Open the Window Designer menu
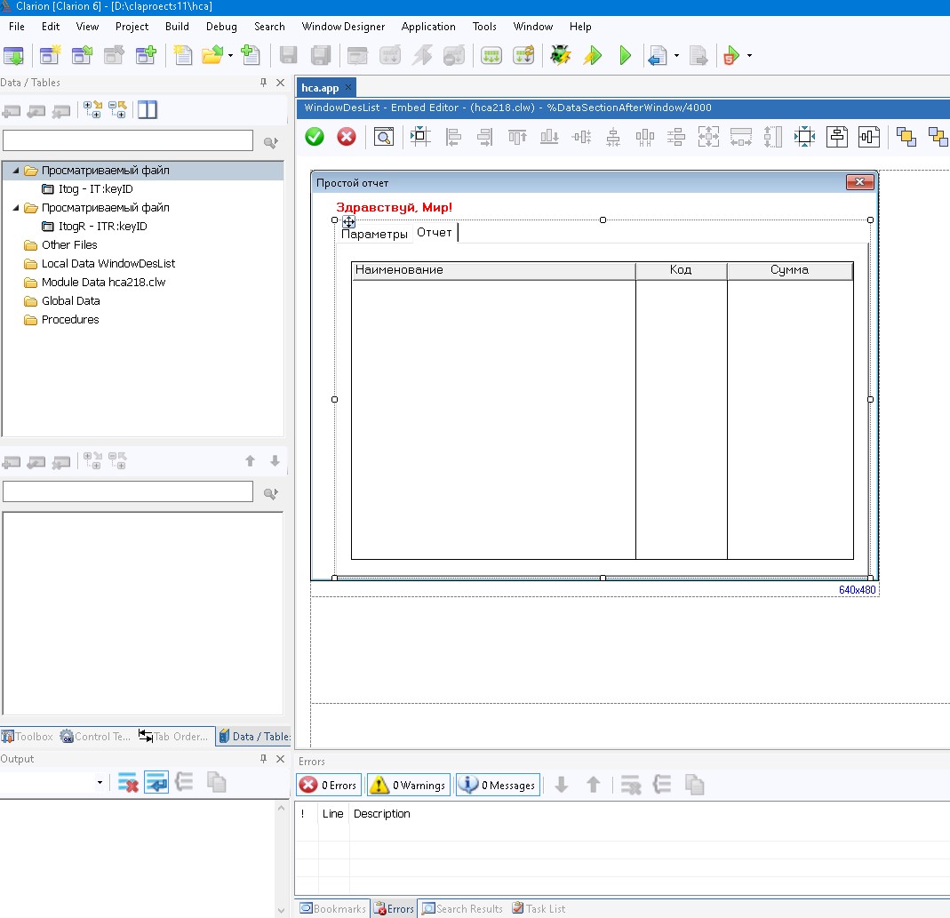The height and width of the screenshot is (918, 950). tap(343, 27)
